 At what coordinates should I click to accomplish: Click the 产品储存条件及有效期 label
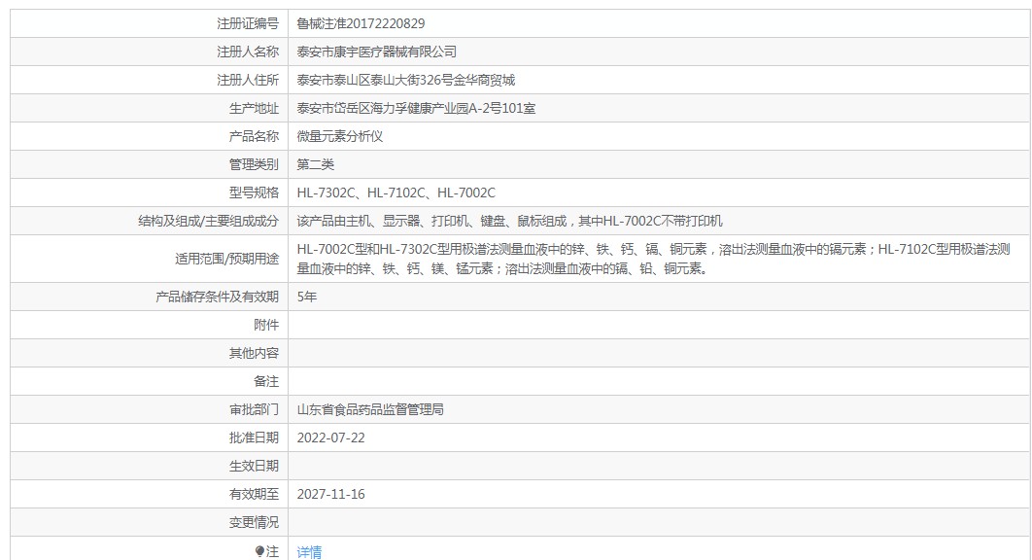click(x=218, y=297)
